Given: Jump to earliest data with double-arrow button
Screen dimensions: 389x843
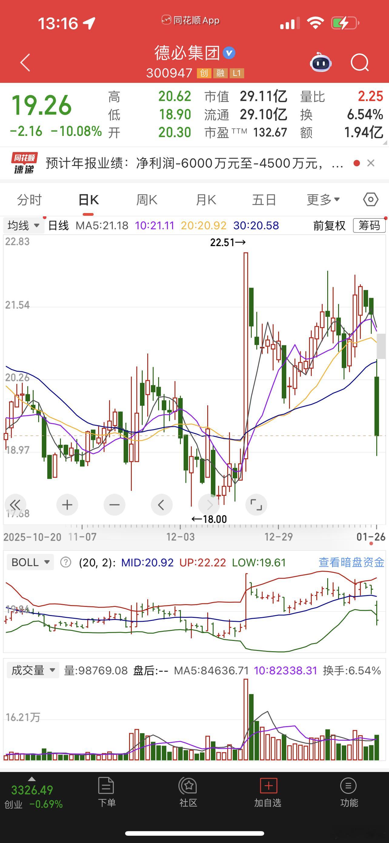Looking at the screenshot, I should [15, 505].
